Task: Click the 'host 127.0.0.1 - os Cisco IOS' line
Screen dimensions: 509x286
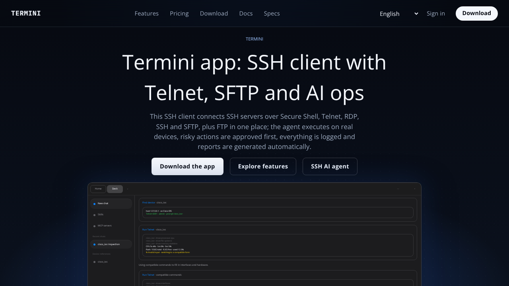Action: coord(159,211)
